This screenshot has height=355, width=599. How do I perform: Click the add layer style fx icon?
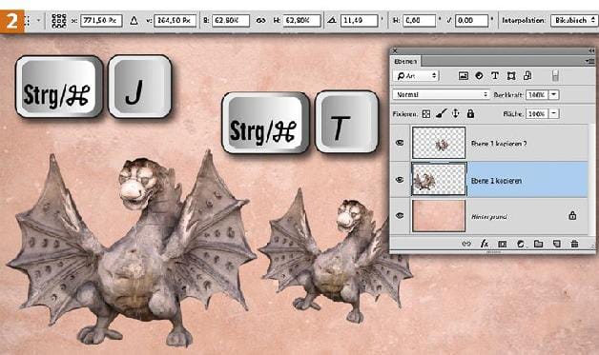point(484,244)
